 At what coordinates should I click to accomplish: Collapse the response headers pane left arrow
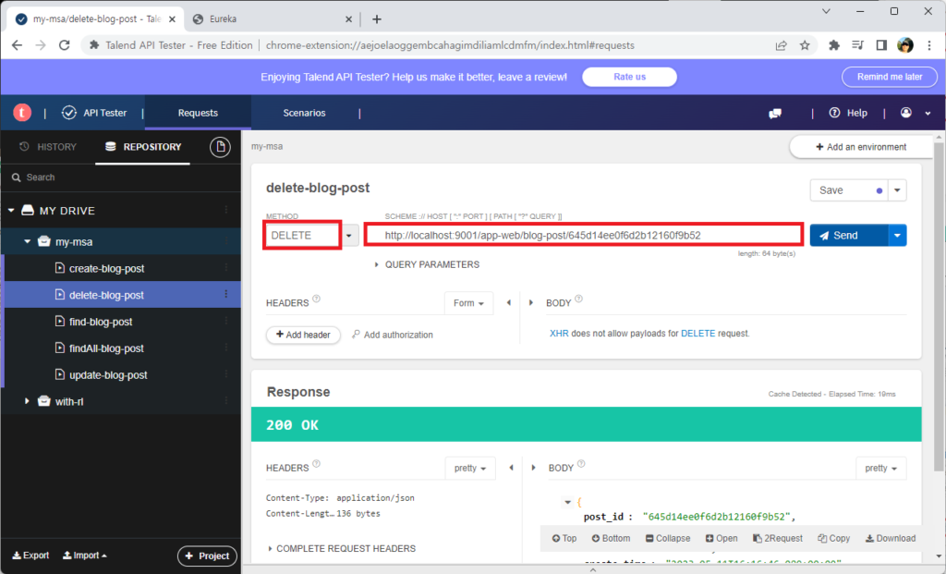click(x=511, y=468)
